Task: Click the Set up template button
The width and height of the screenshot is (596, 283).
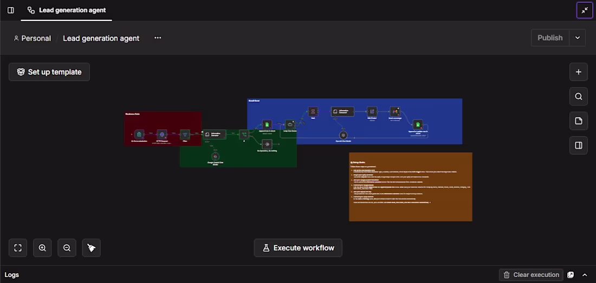Action: (x=49, y=72)
